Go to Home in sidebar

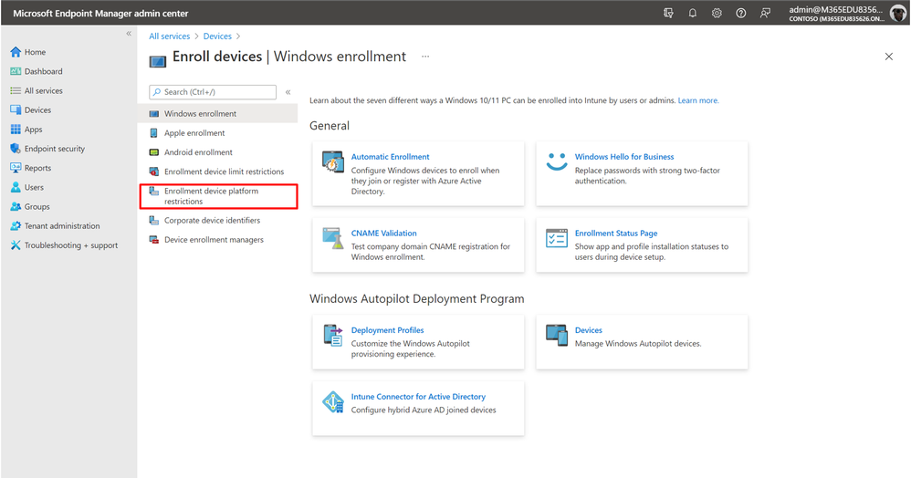[x=35, y=52]
